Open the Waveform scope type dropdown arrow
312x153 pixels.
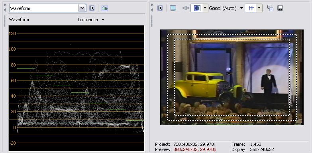coord(82,8)
